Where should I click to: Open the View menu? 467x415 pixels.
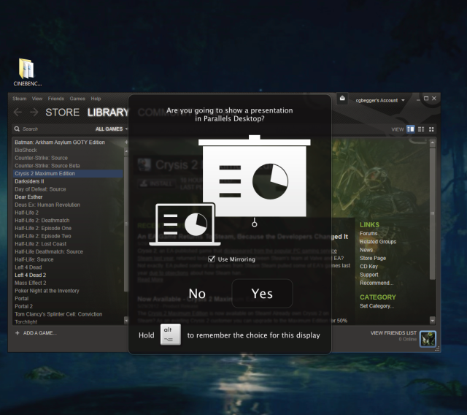click(37, 99)
